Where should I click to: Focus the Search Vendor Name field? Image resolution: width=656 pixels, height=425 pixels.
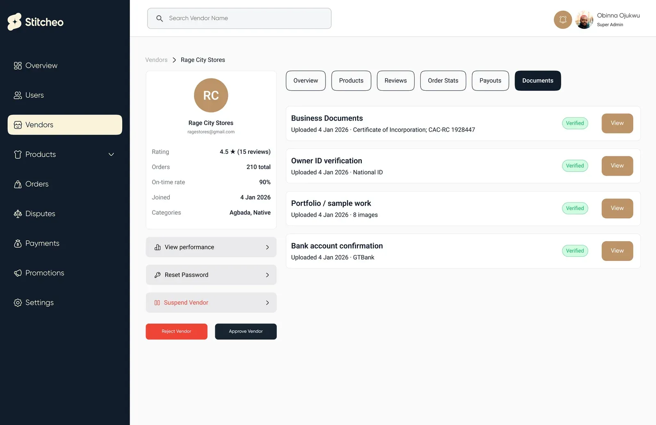point(239,18)
